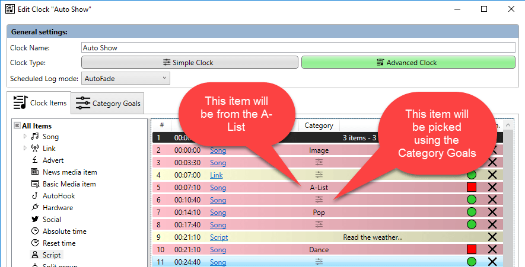This screenshot has width=525, height=267.
Task: Click the Basic Media item icon
Action: pyautogui.click(x=35, y=184)
